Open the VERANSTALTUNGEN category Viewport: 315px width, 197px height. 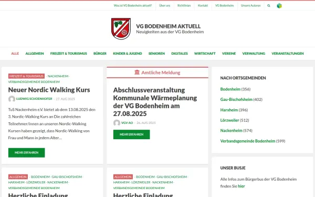pyautogui.click(x=288, y=54)
